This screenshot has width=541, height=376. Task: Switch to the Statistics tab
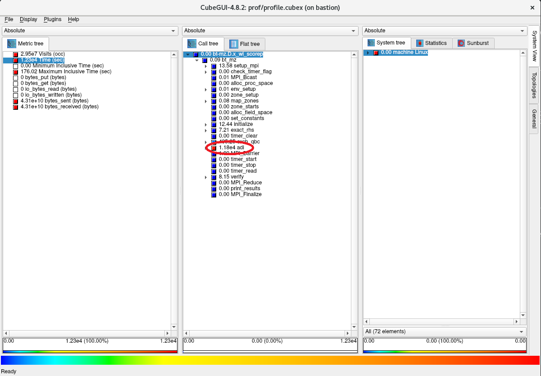click(x=431, y=43)
